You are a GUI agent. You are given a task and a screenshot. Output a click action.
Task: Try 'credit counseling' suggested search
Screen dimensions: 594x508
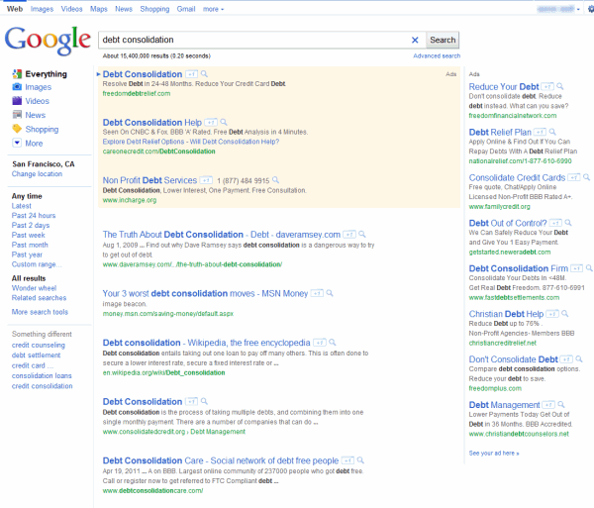coord(39,346)
